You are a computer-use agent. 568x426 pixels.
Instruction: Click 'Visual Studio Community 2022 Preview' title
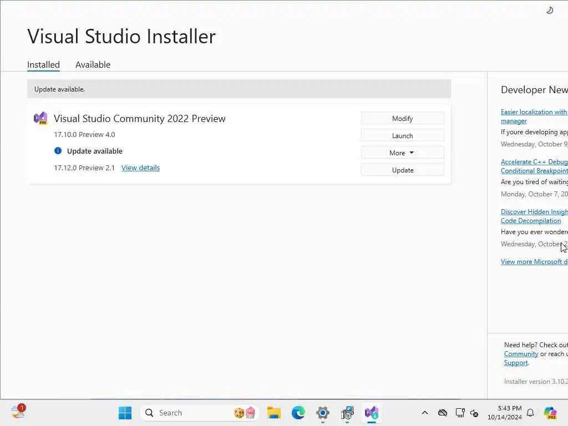[139, 119]
